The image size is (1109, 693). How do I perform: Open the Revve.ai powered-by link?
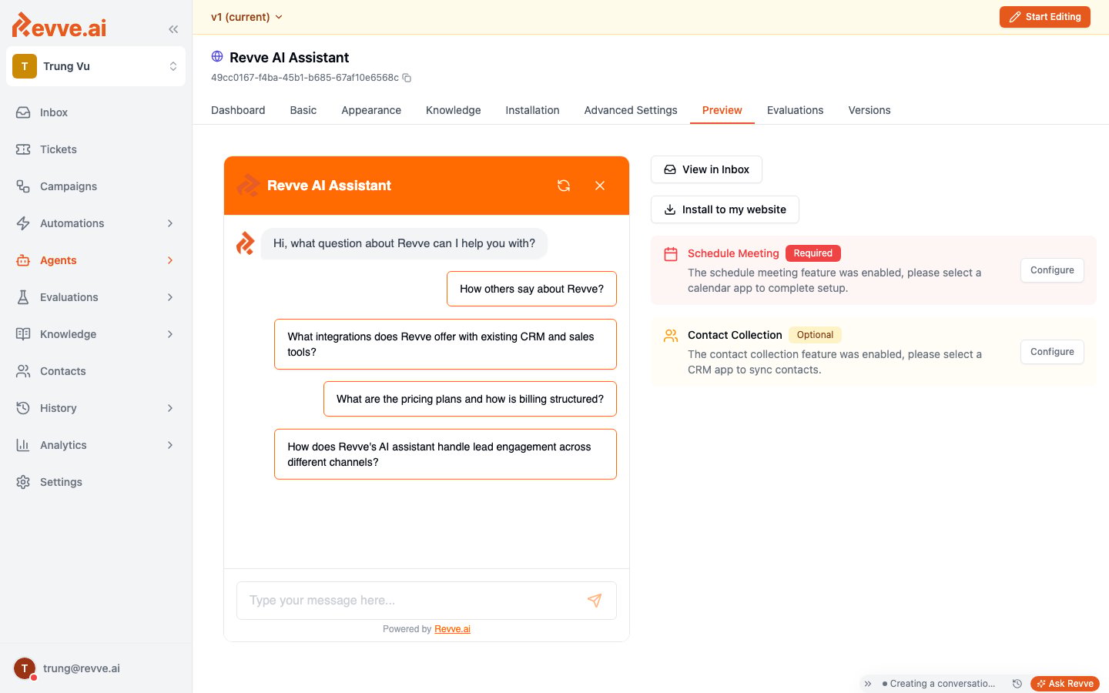[x=452, y=629]
